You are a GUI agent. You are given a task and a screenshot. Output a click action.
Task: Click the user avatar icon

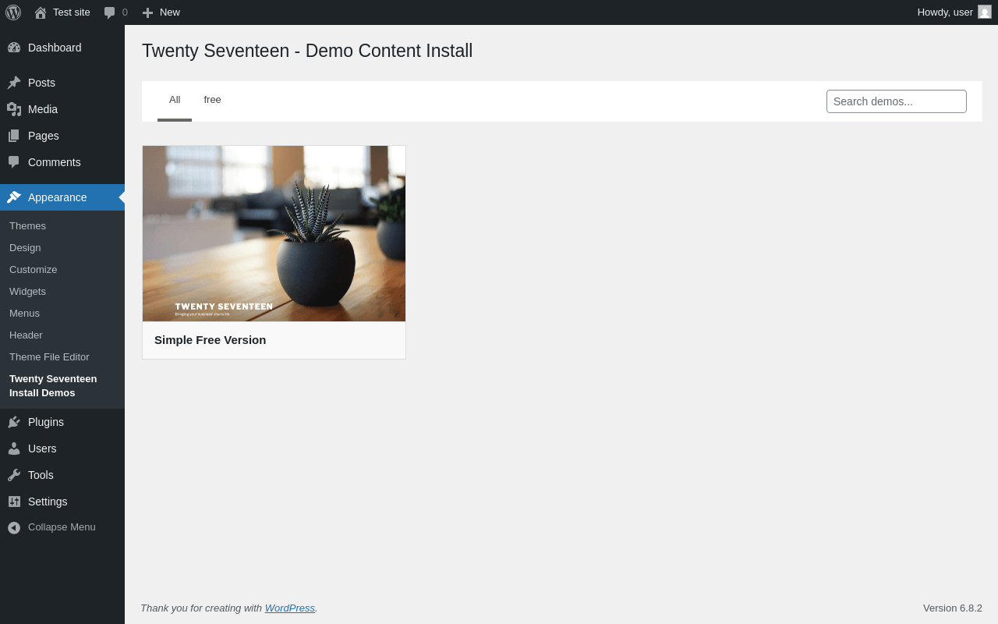coord(985,12)
